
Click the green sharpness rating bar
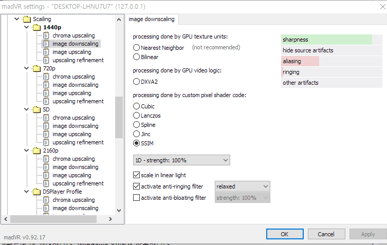click(326, 40)
